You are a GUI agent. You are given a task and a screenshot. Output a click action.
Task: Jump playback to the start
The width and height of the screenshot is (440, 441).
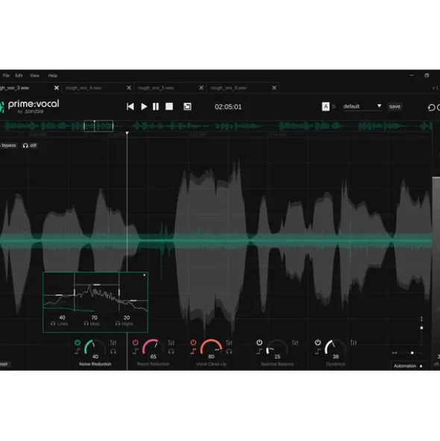(x=131, y=107)
